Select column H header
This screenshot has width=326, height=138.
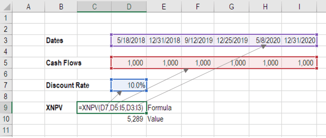click(x=265, y=7)
